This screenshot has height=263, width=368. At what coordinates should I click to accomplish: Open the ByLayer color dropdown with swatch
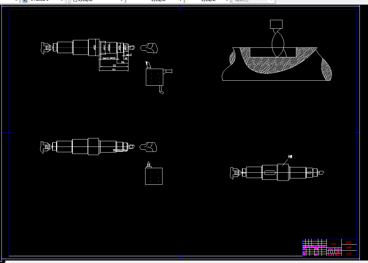(x=97, y=1)
